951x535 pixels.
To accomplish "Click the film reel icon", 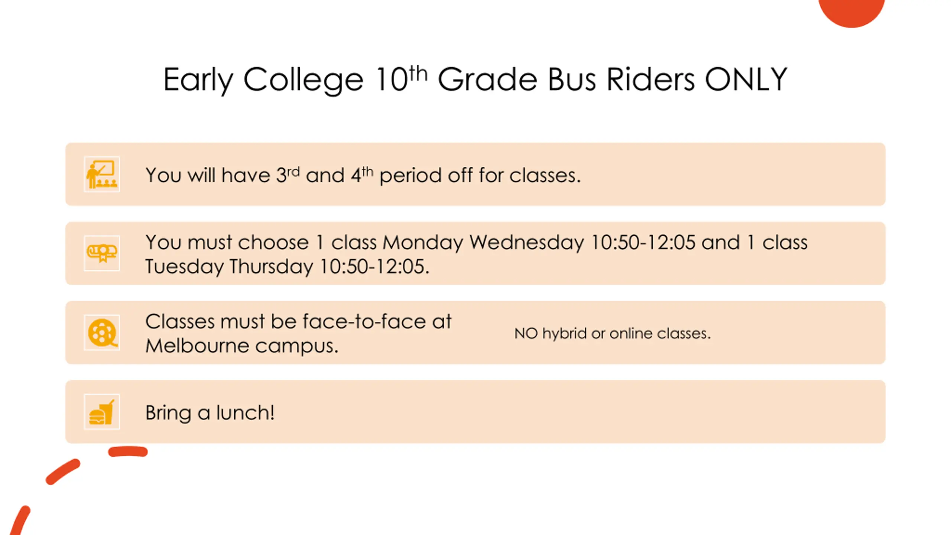I will [102, 333].
